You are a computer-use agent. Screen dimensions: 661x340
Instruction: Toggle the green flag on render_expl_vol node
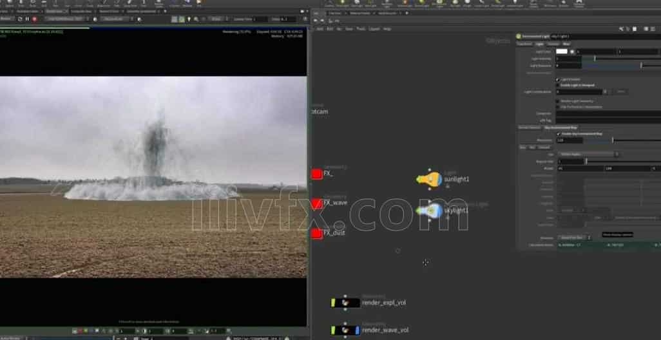click(x=333, y=303)
